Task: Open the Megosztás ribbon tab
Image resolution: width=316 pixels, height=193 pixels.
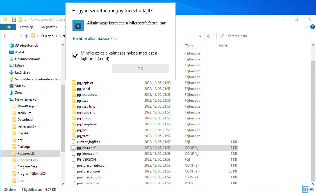Action: pyautogui.click(x=49, y=27)
